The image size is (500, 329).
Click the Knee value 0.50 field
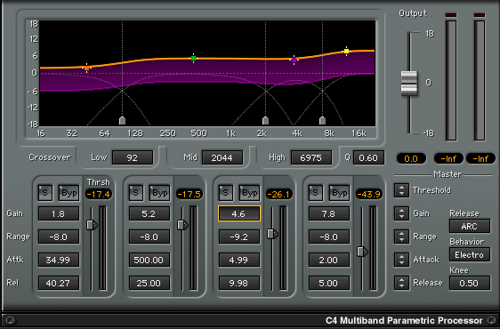pos(470,283)
